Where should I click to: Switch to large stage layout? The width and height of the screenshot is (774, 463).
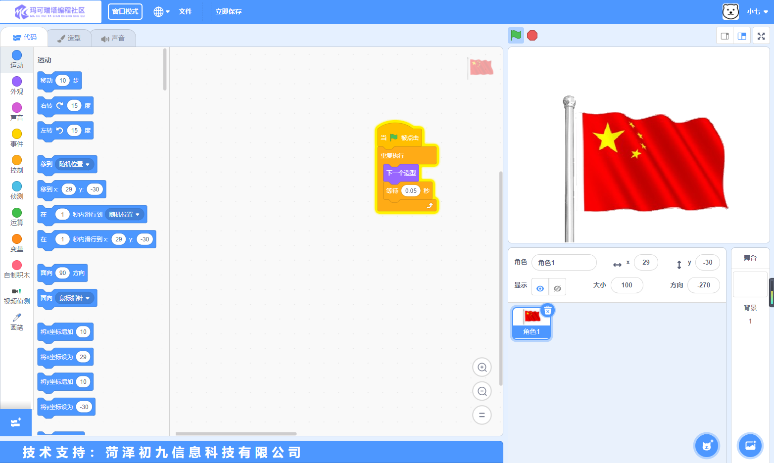click(742, 36)
